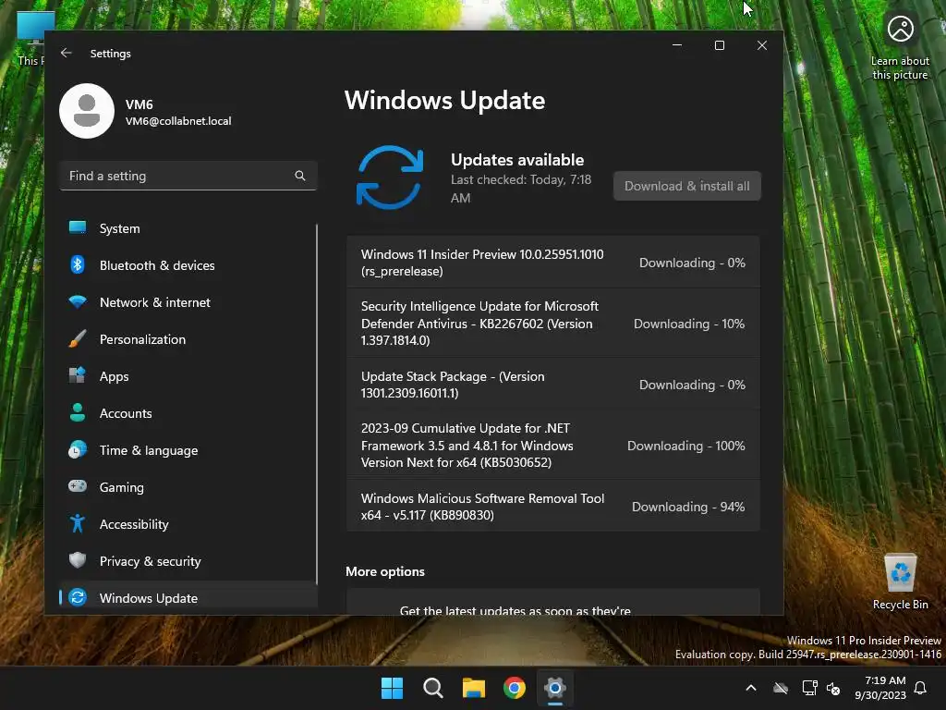Open the Recycle Bin on desktop
Screen dimensions: 946x710
[x=900, y=581]
